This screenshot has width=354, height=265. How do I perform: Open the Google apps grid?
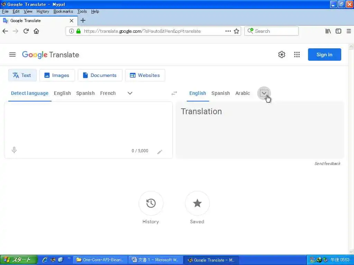pyautogui.click(x=297, y=55)
